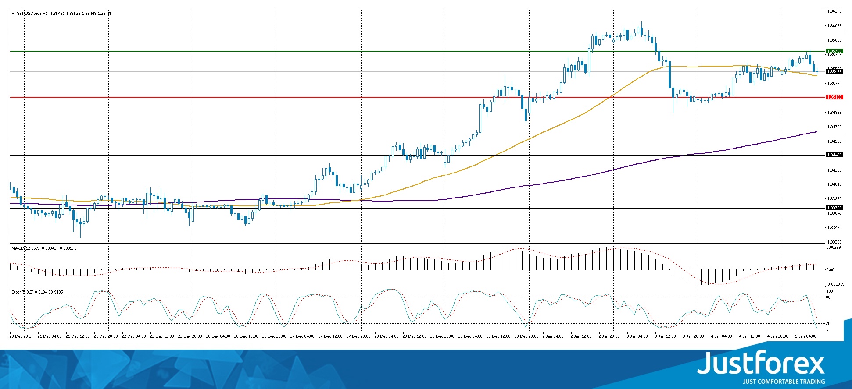Select the green 1.35750 price level tag
Viewport: 852px width, 389px height.
tap(834, 51)
